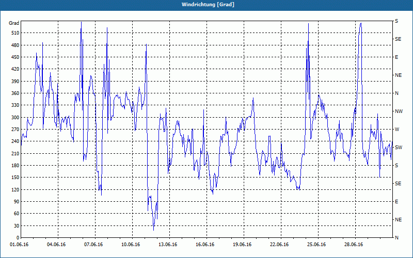This screenshot has height=258, width=413.
Task: Select the 300 axis value
Action: [15, 118]
